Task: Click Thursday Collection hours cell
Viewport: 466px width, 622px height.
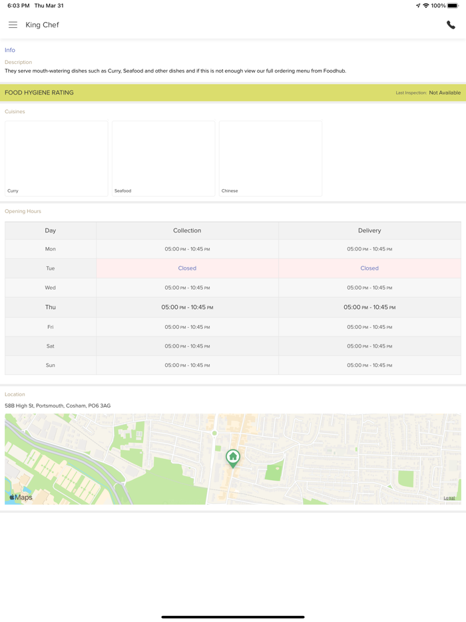Action: point(187,308)
